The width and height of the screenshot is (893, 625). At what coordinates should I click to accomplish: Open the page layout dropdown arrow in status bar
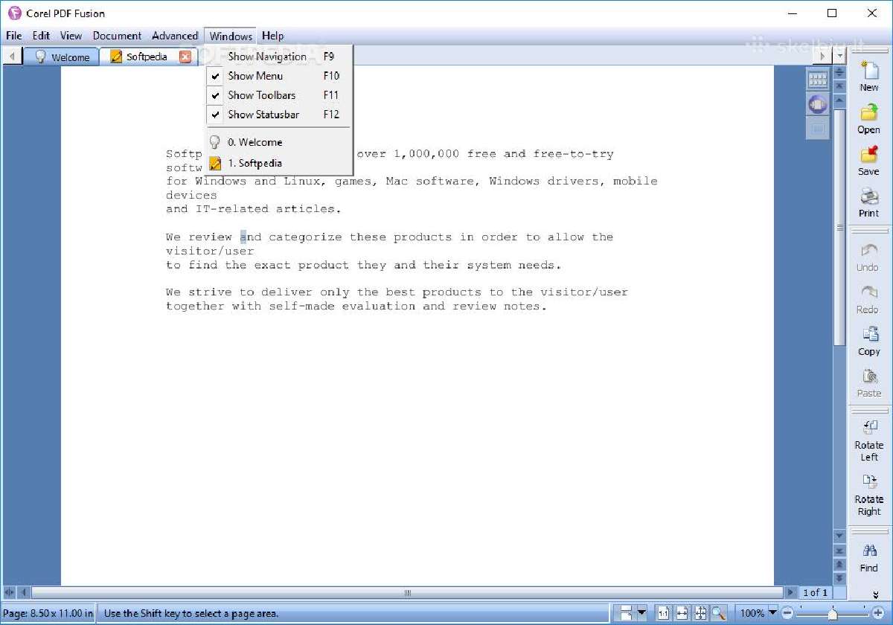pyautogui.click(x=641, y=613)
